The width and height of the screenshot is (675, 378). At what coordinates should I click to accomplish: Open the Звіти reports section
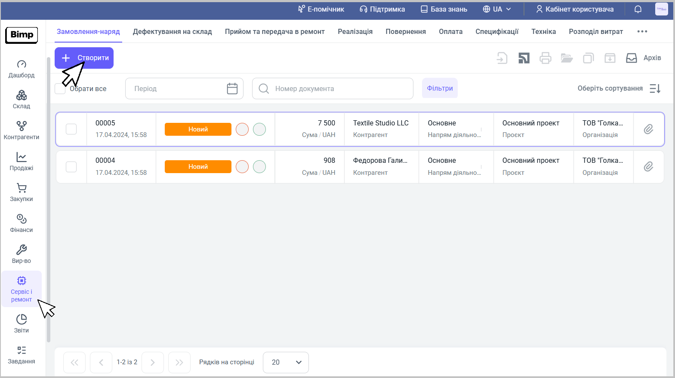(x=22, y=323)
